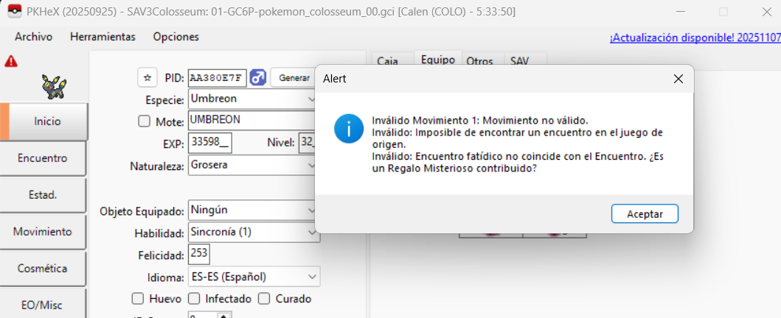Open the Actualización disponible link
The height and width of the screenshot is (318, 781).
694,38
